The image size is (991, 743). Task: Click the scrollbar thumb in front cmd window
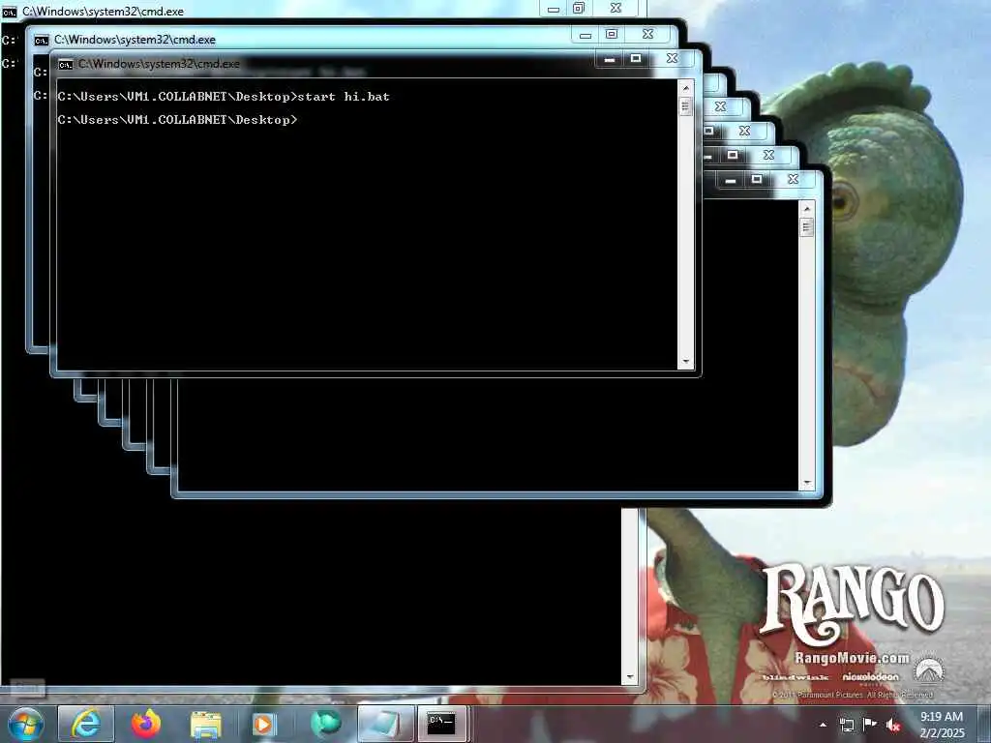pyautogui.click(x=685, y=106)
